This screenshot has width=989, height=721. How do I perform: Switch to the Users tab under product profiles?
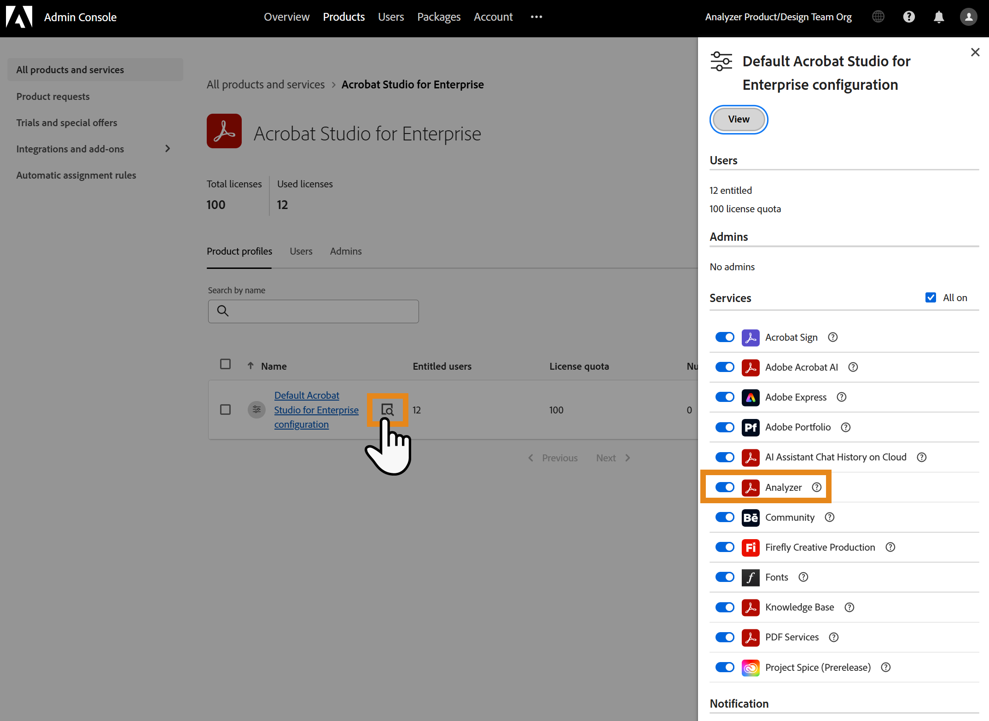(x=301, y=251)
